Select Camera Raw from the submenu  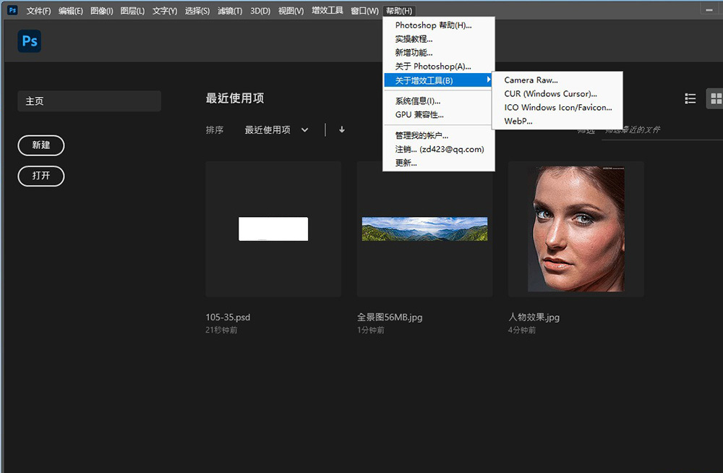tap(531, 80)
